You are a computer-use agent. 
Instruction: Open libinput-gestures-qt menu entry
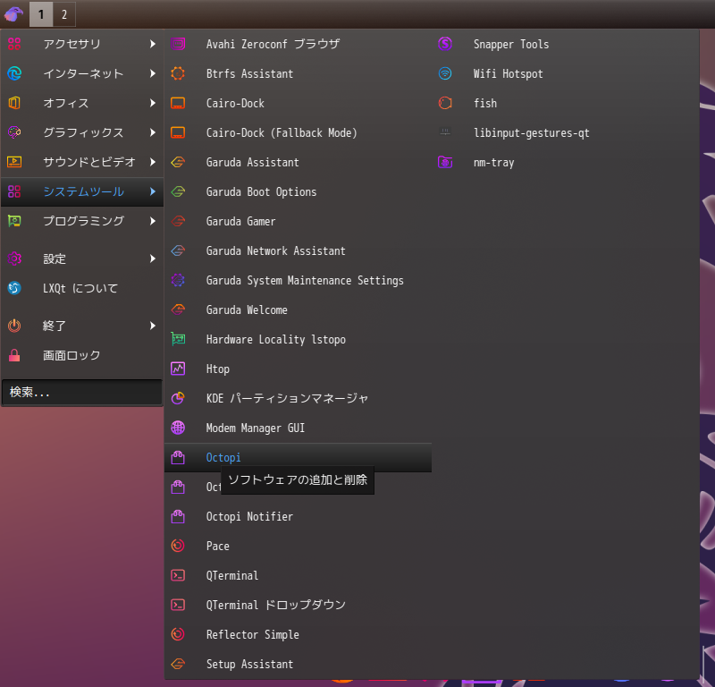(566, 132)
